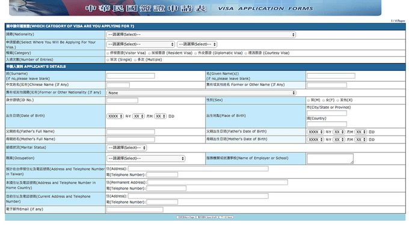Viewport: 409px width, 225px height.
Task: Click the Surname input field
Action: (131, 76)
